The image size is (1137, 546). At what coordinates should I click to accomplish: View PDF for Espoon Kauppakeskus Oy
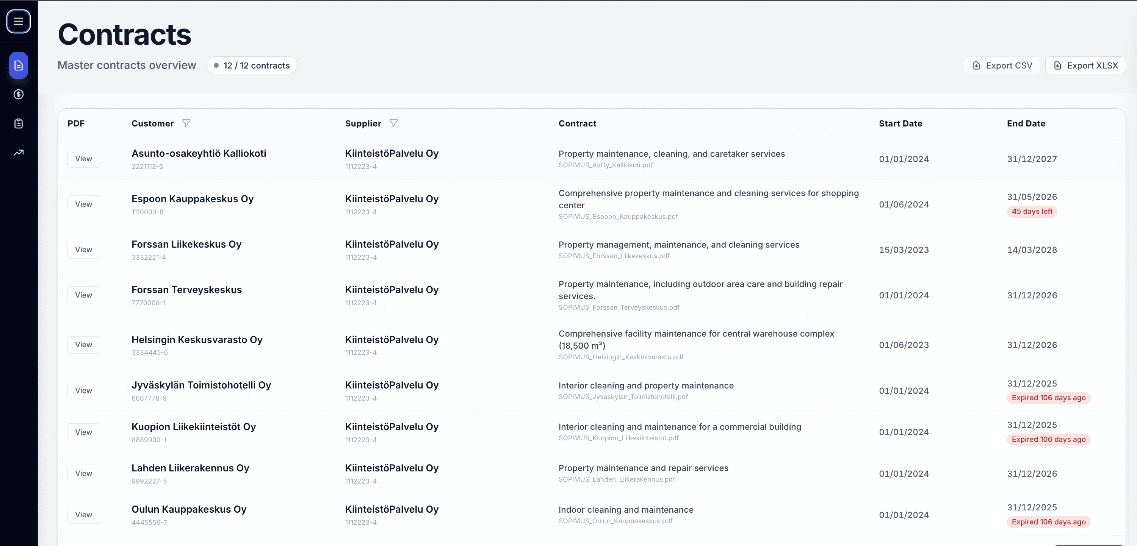(83, 204)
